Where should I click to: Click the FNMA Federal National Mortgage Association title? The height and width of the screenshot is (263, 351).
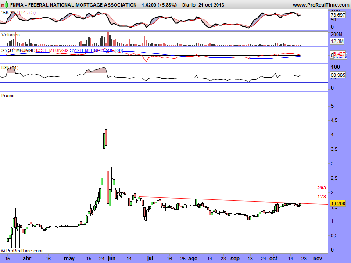(73, 5)
